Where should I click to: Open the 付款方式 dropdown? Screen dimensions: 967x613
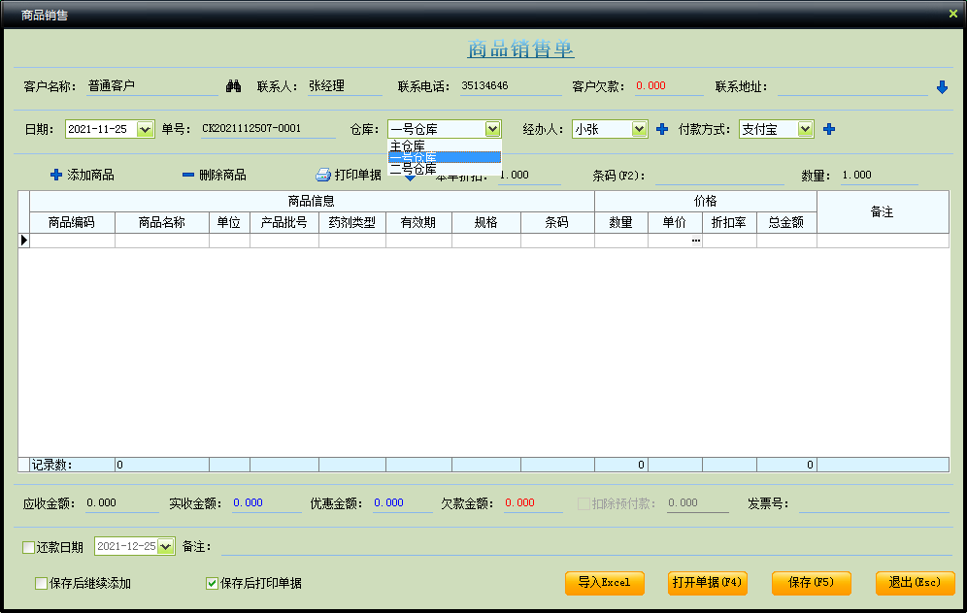[805, 129]
